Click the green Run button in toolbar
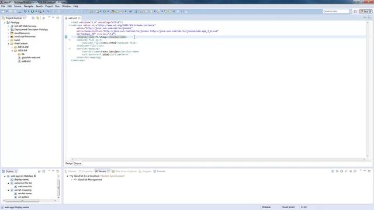The image size is (374, 210). coord(33,12)
